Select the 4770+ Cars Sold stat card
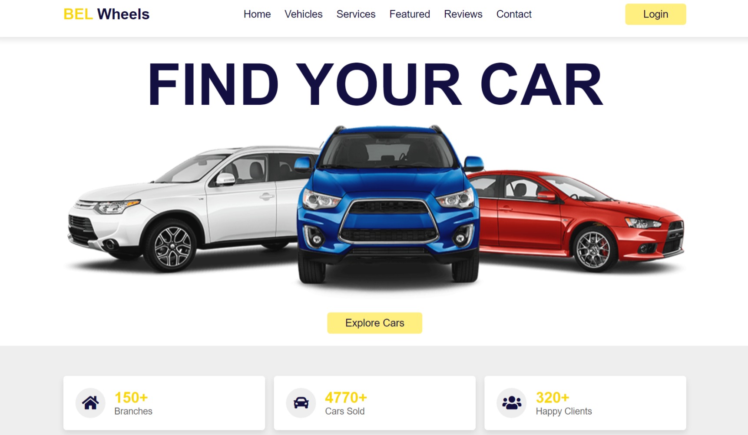This screenshot has height=435, width=748. point(374,403)
